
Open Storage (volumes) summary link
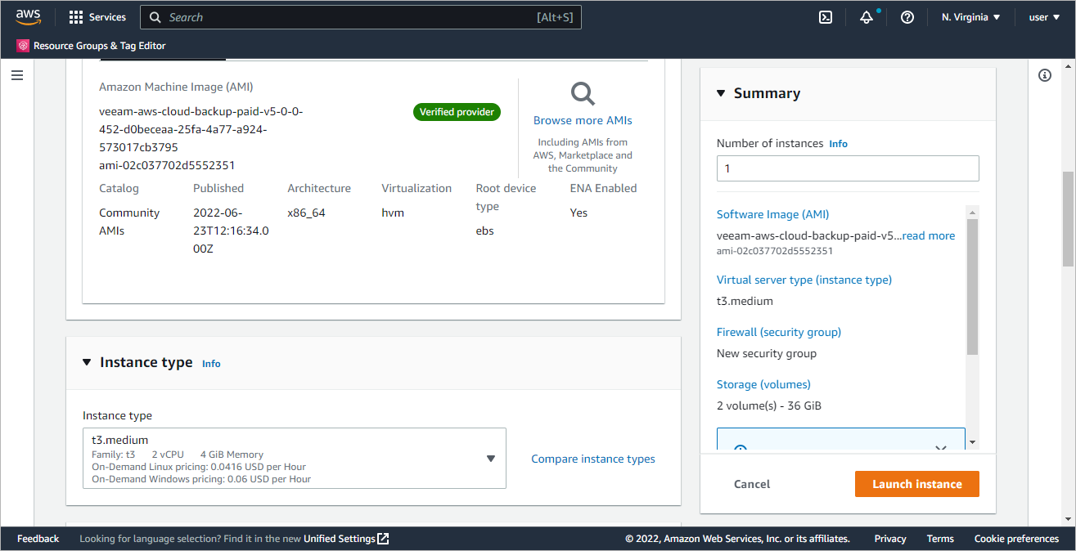pyautogui.click(x=763, y=384)
